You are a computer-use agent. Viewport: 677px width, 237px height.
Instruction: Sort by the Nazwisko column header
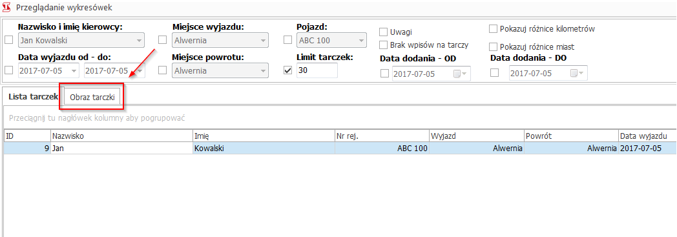(x=121, y=136)
